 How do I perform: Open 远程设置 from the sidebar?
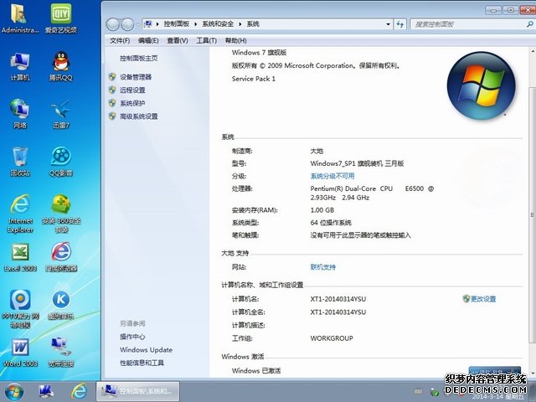point(132,90)
